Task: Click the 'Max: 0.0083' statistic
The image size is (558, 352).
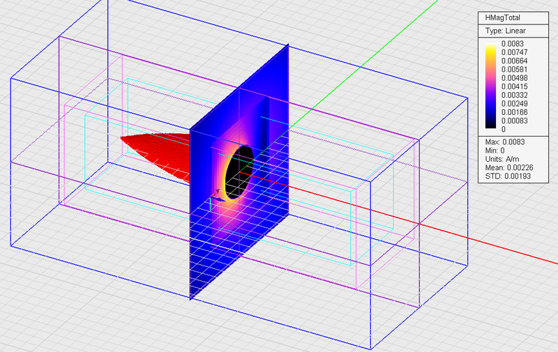Action: pyautogui.click(x=504, y=142)
